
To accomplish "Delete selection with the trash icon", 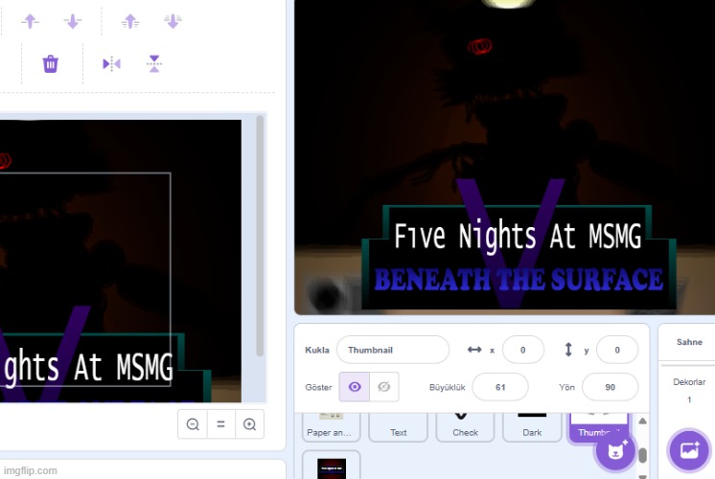I will pos(51,64).
